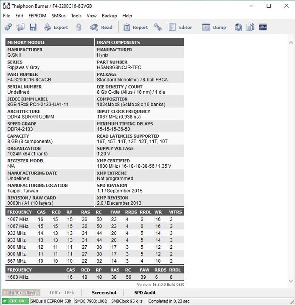Click the padlock write-protection icon

click(x=79, y=27)
